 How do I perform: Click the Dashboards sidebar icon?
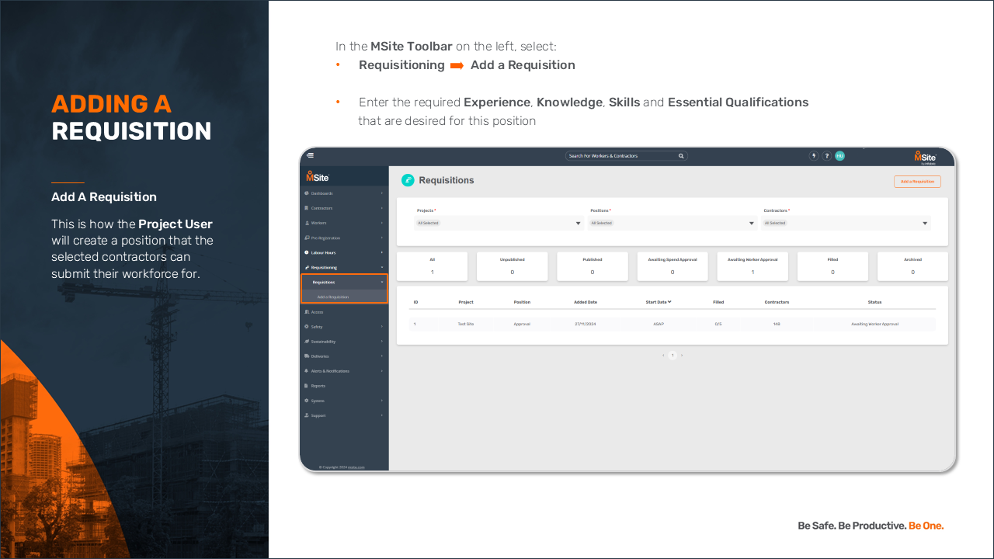point(308,193)
